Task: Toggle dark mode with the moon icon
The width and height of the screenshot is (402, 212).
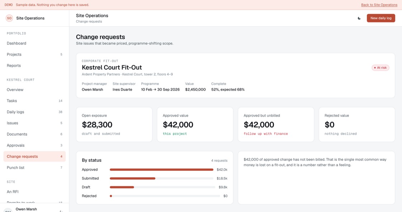Action: click(x=359, y=18)
